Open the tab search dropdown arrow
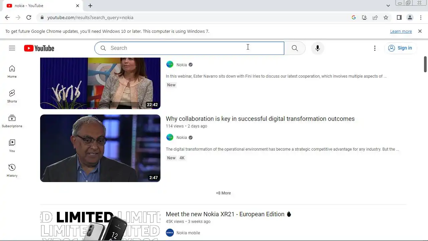 click(388, 6)
